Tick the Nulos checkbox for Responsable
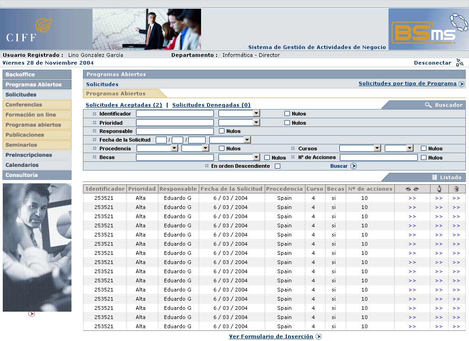Screen dimensions: 469x341 click(x=222, y=131)
